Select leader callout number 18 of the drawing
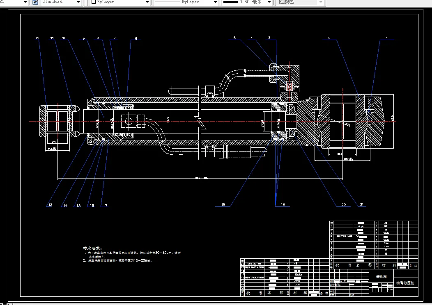 pyautogui.click(x=223, y=204)
